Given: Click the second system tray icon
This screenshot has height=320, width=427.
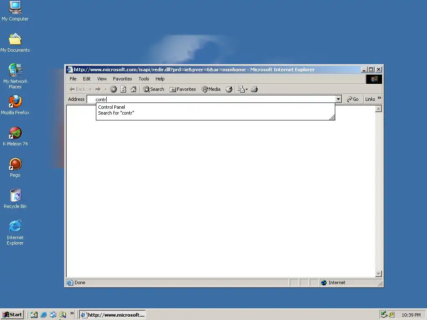Looking at the screenshot, I should click(x=391, y=315).
